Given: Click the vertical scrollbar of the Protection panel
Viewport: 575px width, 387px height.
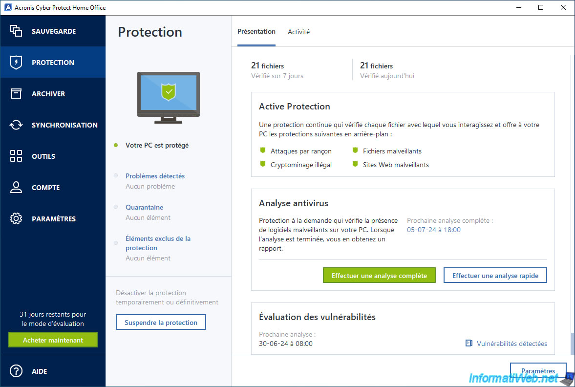Looking at the screenshot, I should [573, 343].
